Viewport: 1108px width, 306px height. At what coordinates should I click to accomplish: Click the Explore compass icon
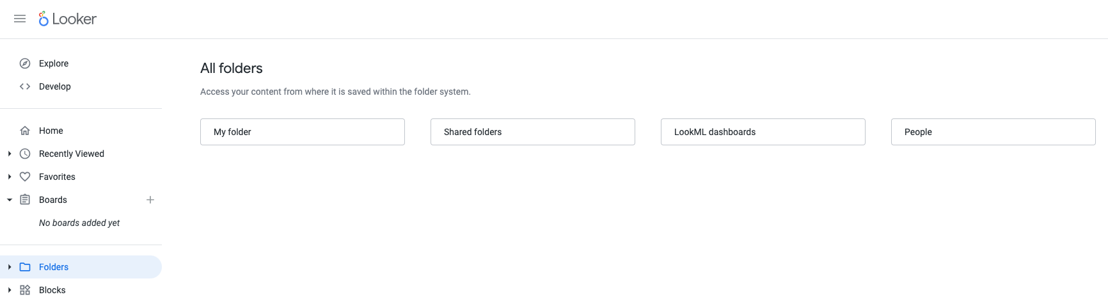click(25, 63)
